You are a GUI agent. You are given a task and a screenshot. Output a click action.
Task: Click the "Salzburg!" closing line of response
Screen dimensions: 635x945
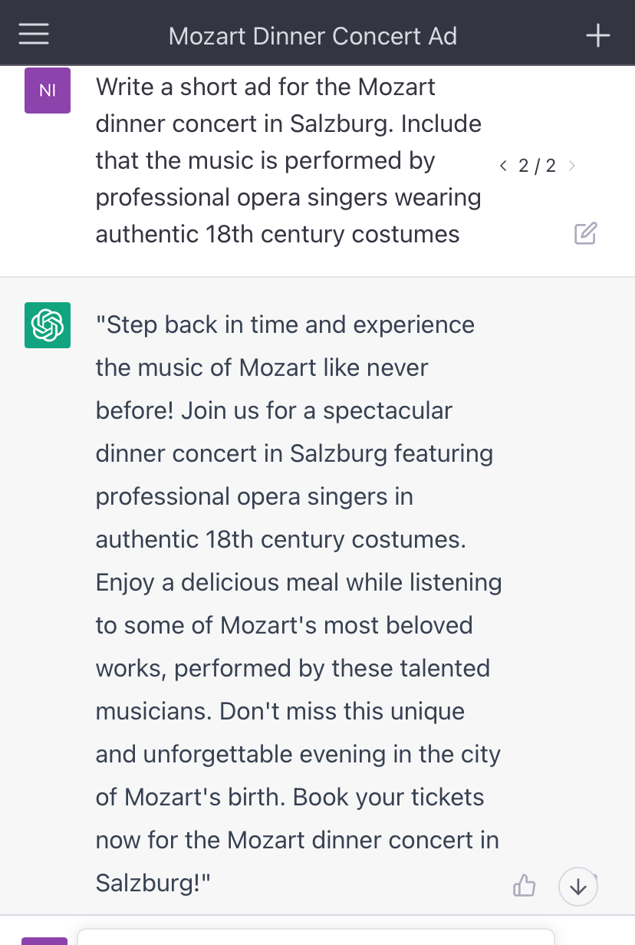[x=153, y=883]
